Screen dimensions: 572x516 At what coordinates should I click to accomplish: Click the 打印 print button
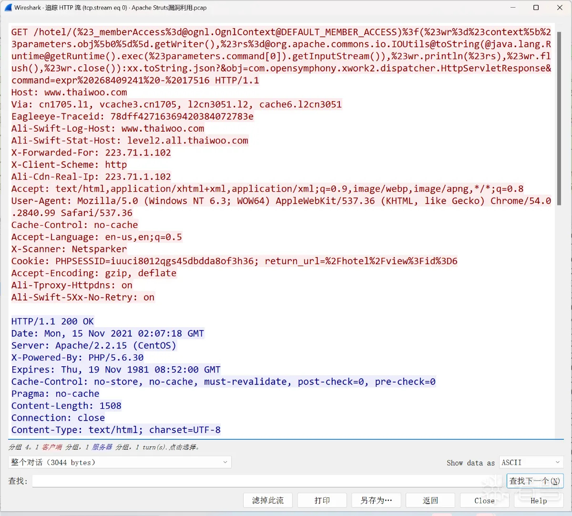(322, 500)
